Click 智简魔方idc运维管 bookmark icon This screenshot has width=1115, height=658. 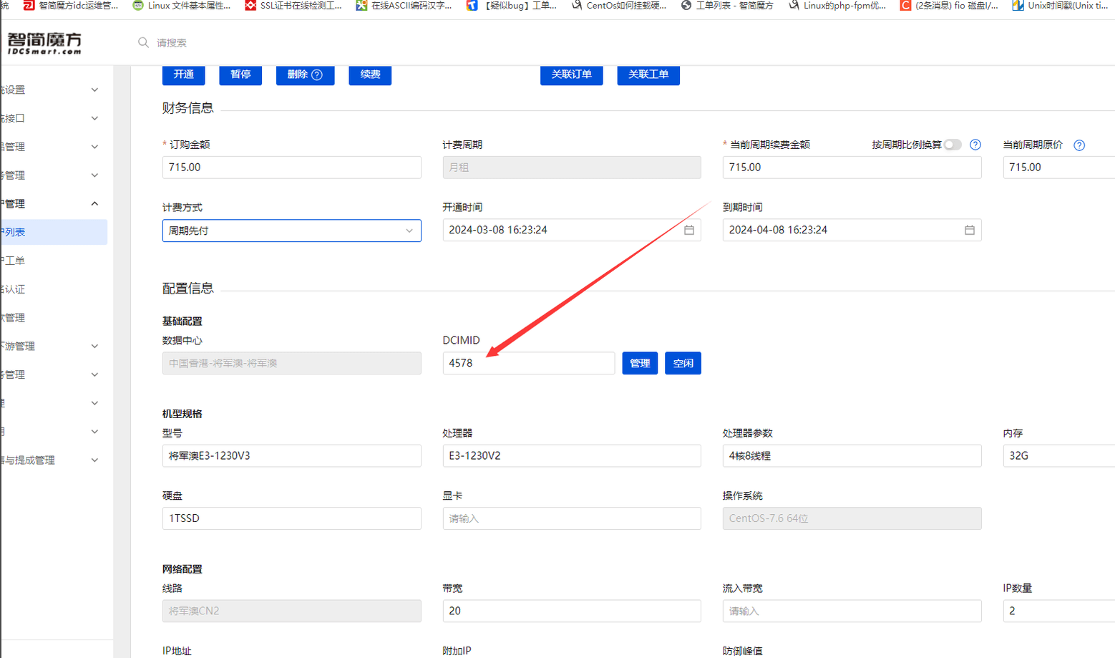tap(29, 5)
